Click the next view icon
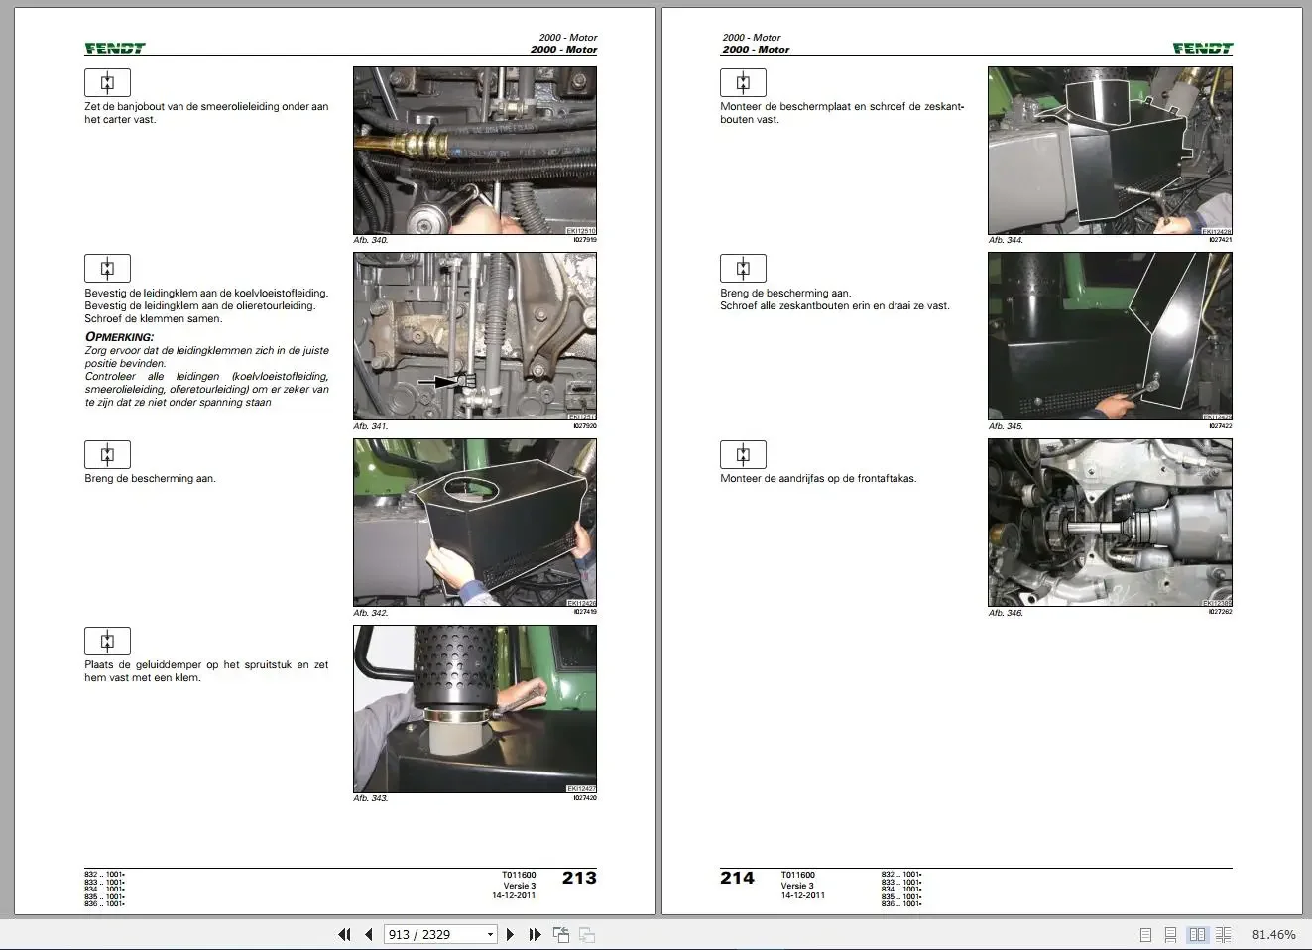1312x950 pixels. point(587,934)
